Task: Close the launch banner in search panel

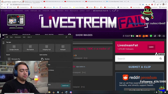Action: (x=70, y=81)
